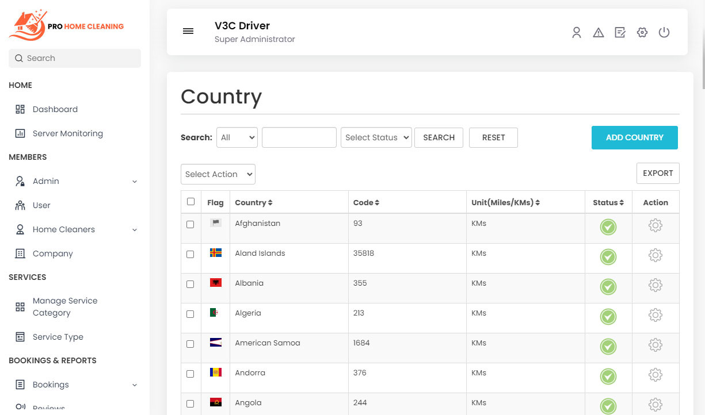Open the settings gear for Afghanistan row
Viewport: 705px width, 415px height.
point(655,226)
